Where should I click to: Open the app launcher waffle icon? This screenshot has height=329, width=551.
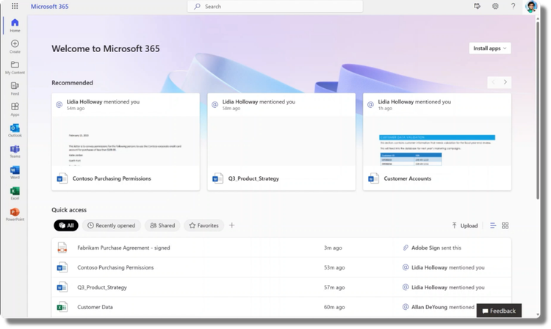click(15, 6)
